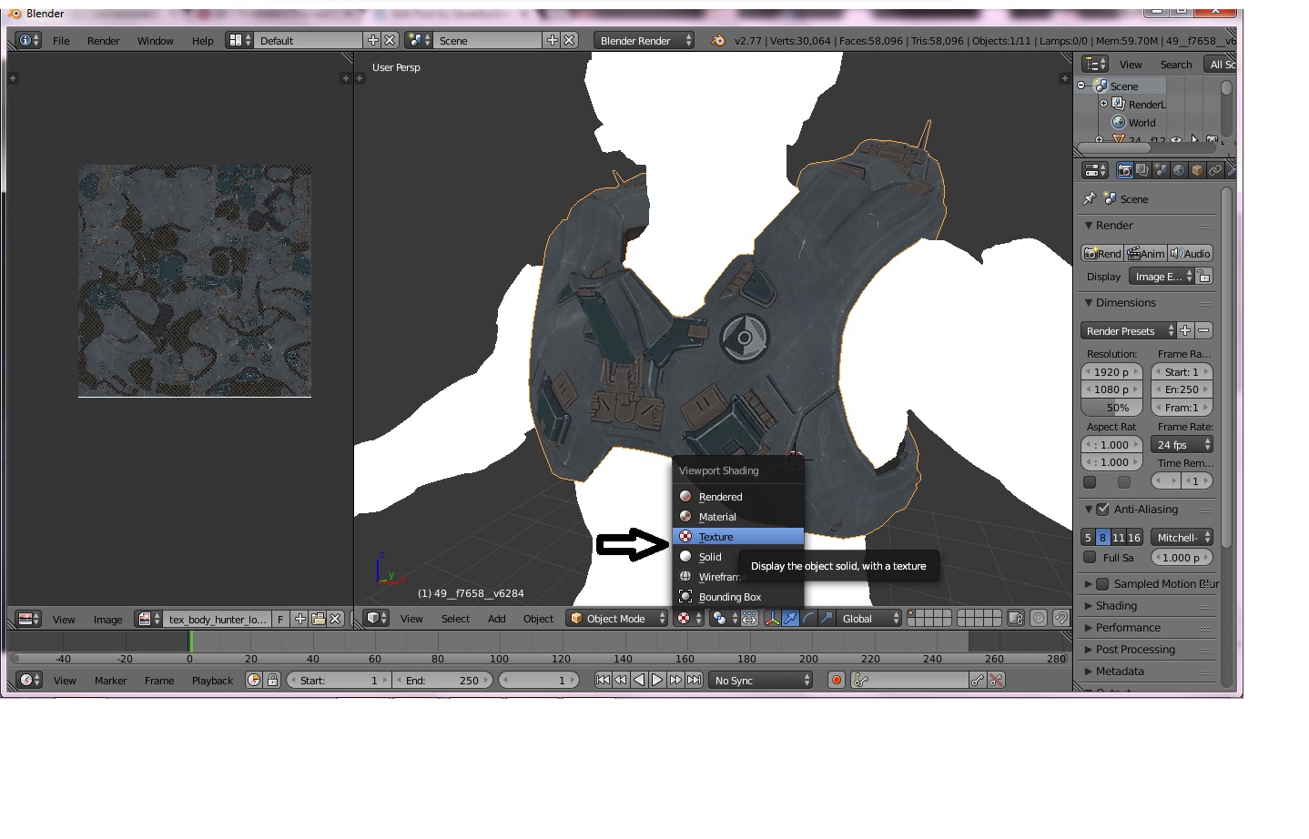Viewport: 1309px width, 839px height.
Task: Toggle use preview range clock icon
Action: (254, 680)
